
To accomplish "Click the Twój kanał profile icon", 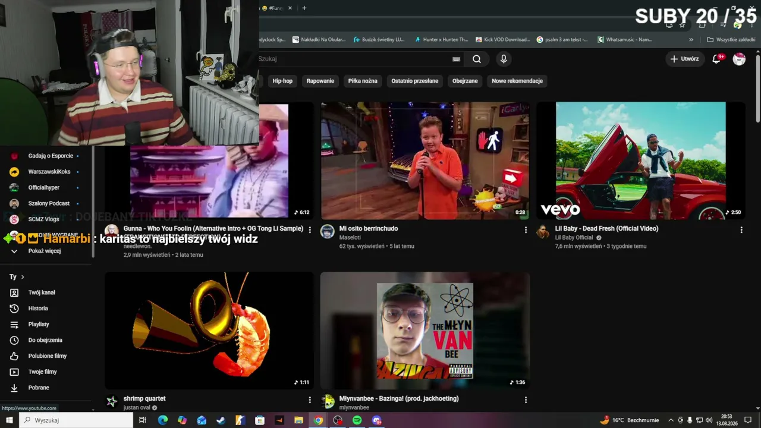I will click(x=14, y=292).
